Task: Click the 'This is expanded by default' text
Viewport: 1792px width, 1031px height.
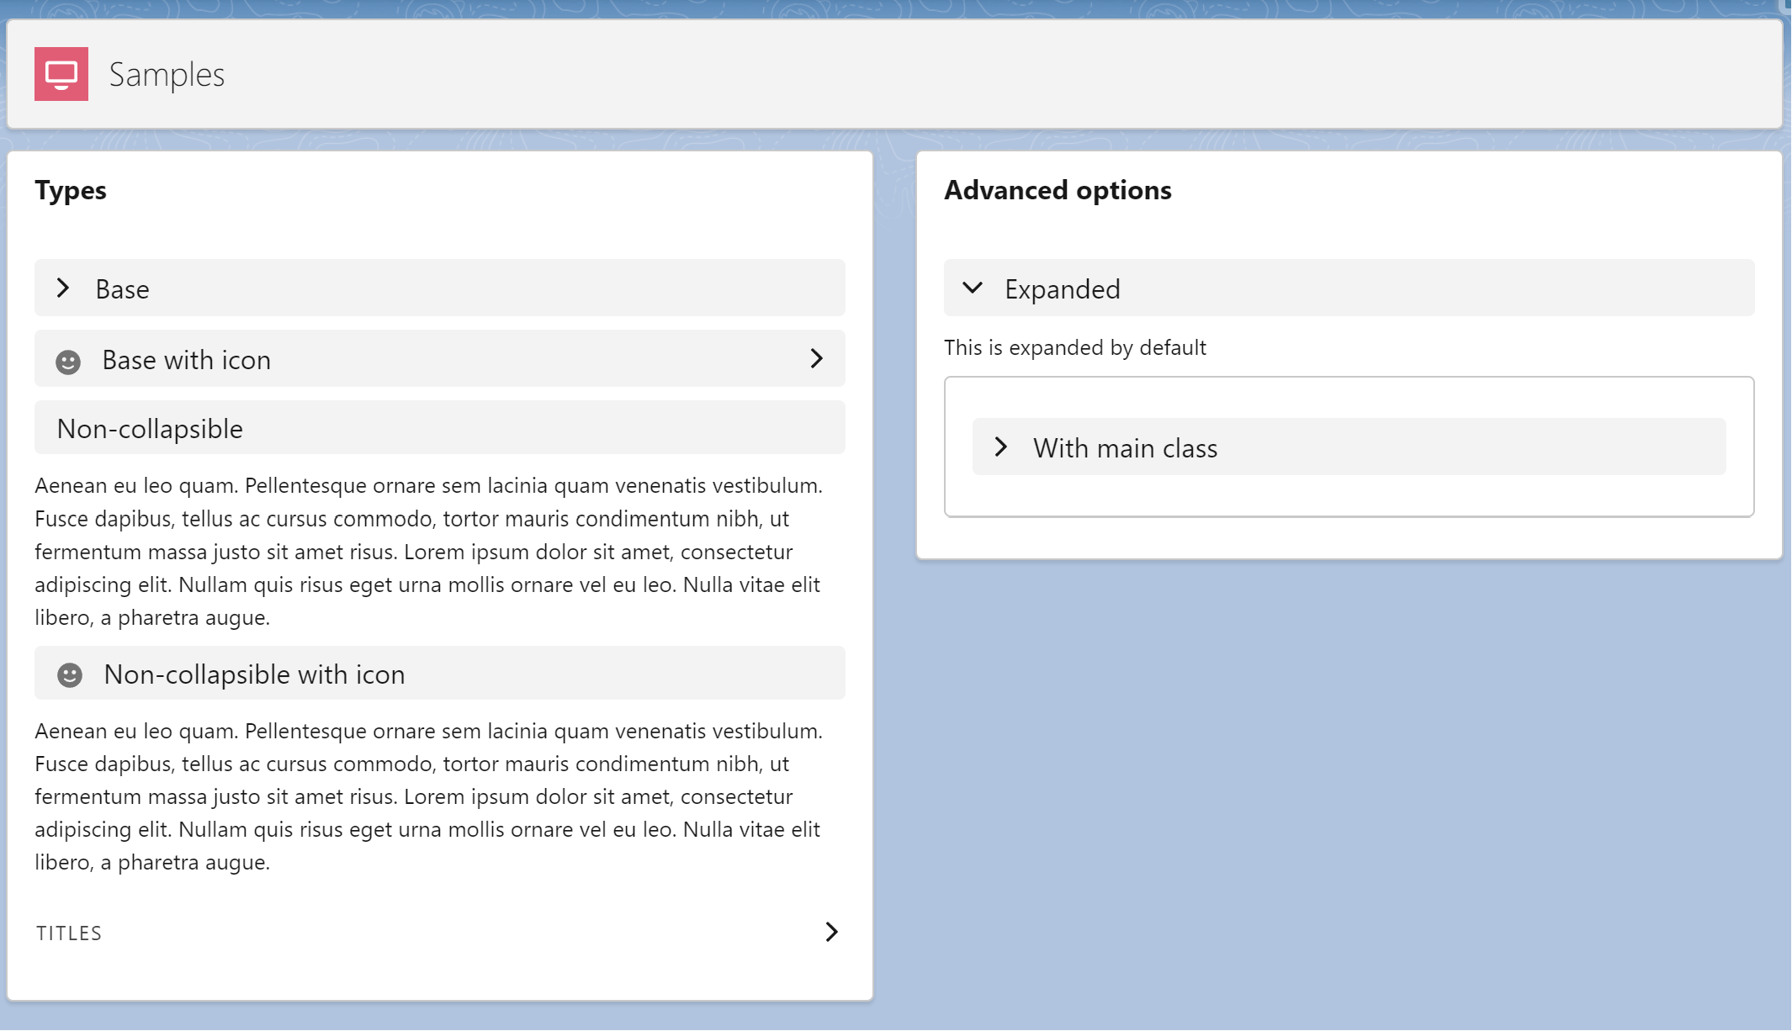Action: 1074,348
